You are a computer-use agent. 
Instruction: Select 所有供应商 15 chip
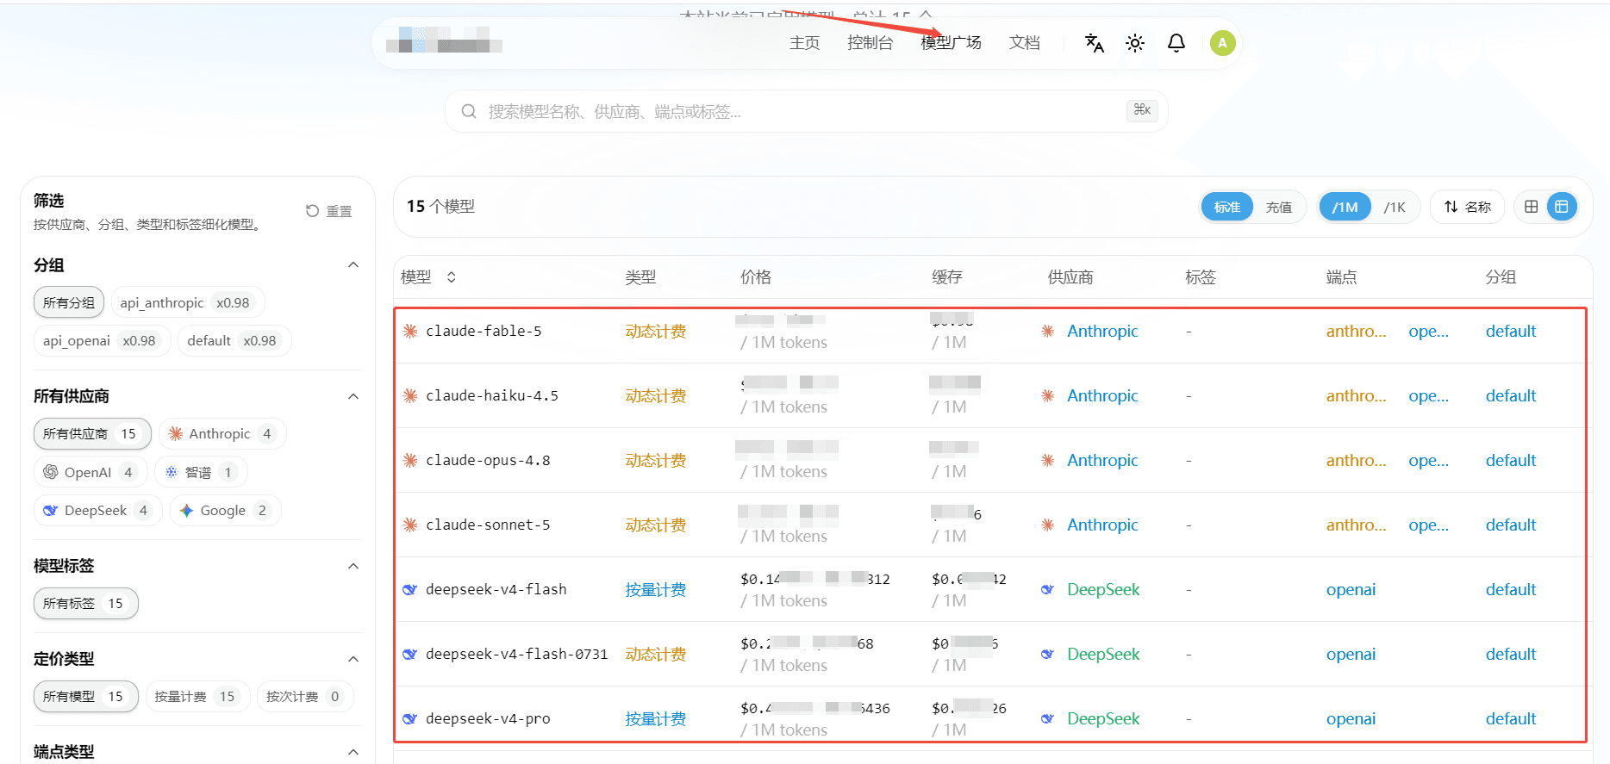[x=92, y=434]
